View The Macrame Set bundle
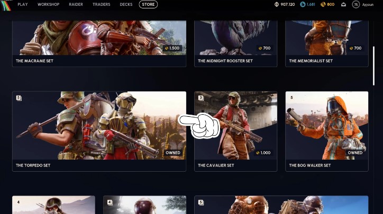Viewport: 383px width, 214px height. point(99,43)
